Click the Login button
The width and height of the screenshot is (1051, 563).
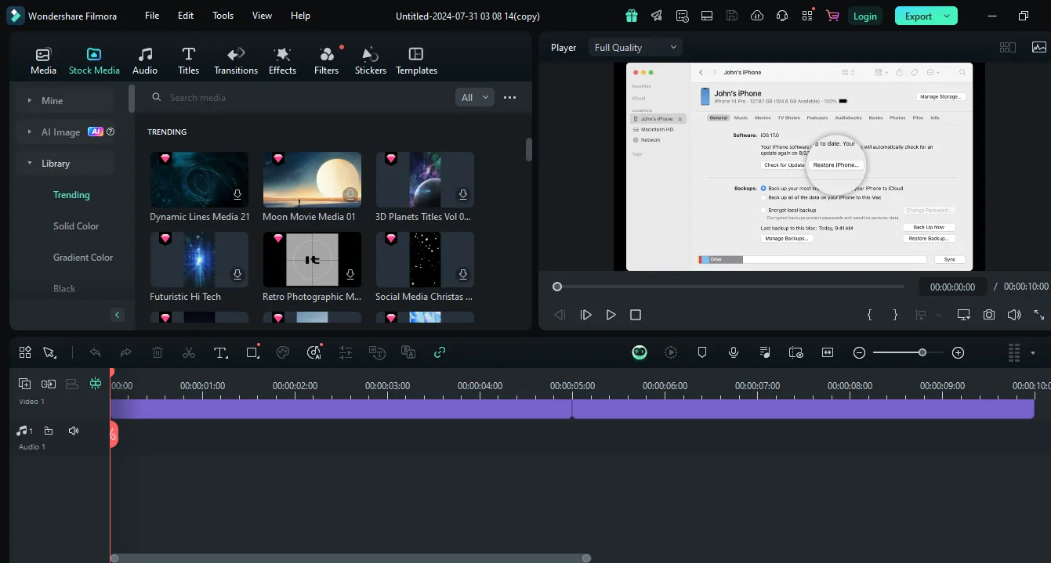pyautogui.click(x=865, y=16)
